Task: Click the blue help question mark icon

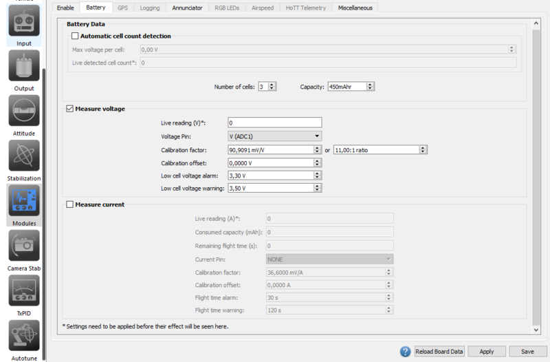Action: click(405, 352)
